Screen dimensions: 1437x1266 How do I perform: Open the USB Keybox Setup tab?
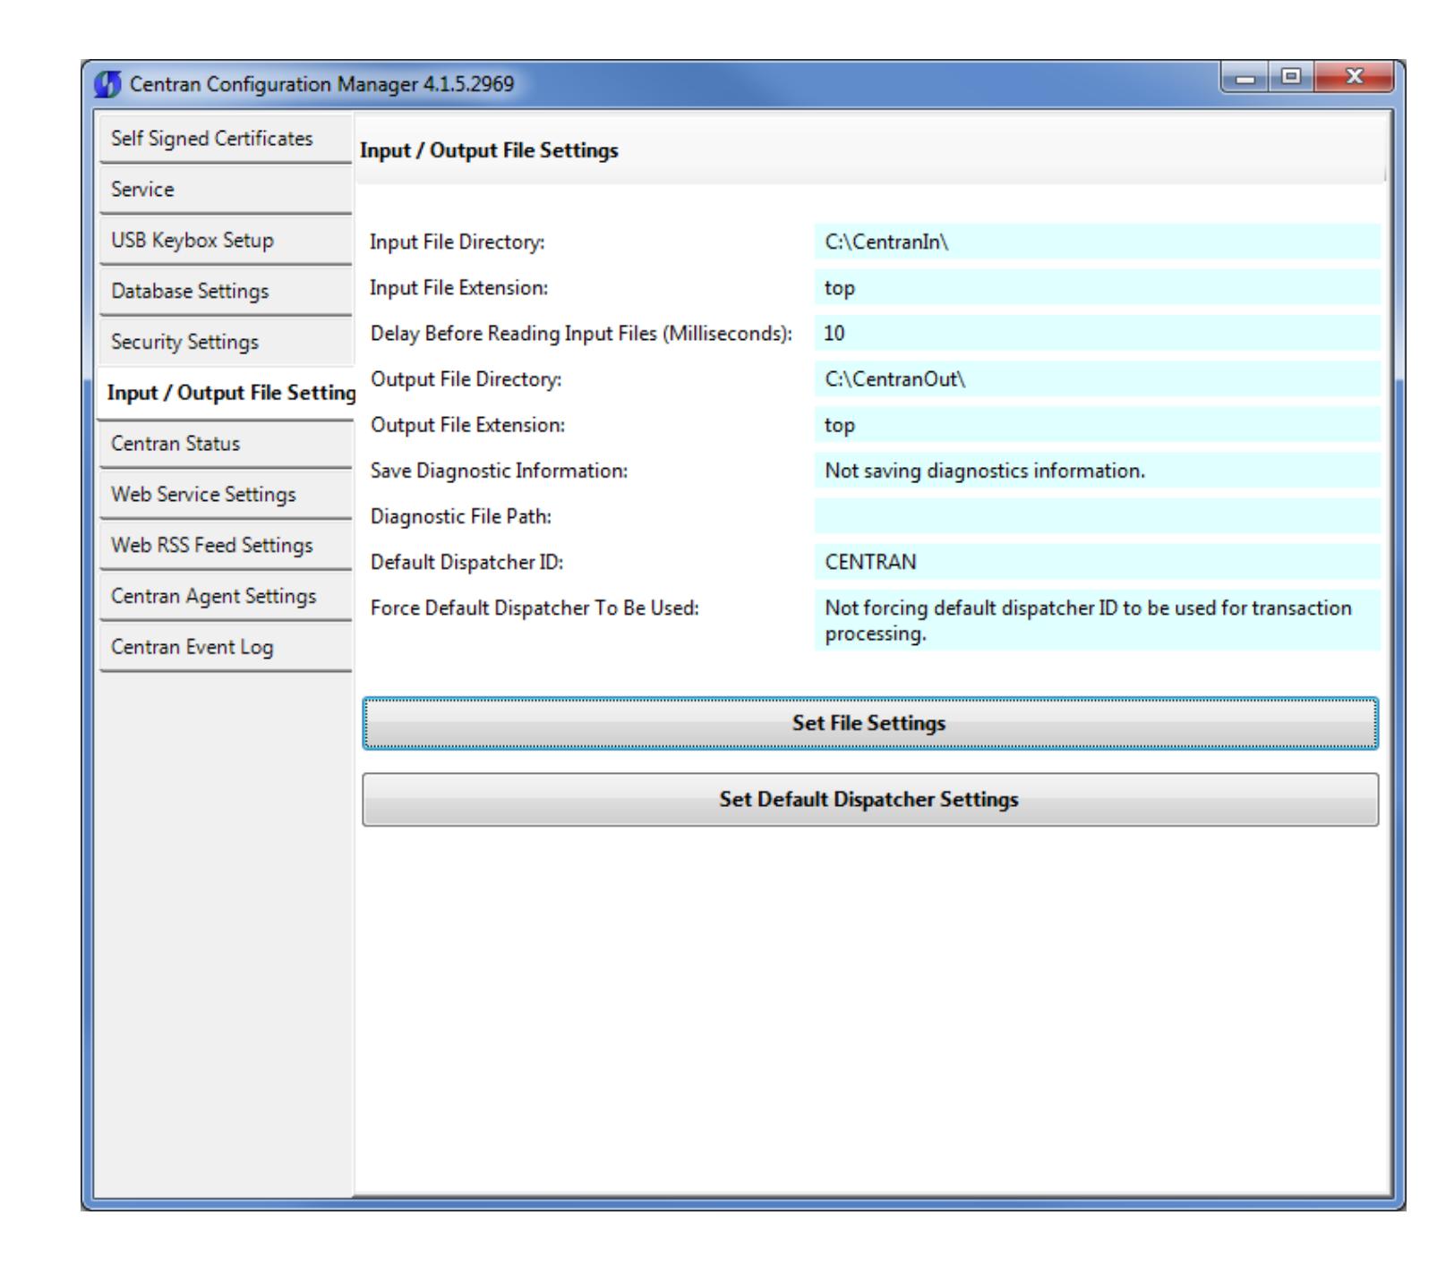(226, 241)
